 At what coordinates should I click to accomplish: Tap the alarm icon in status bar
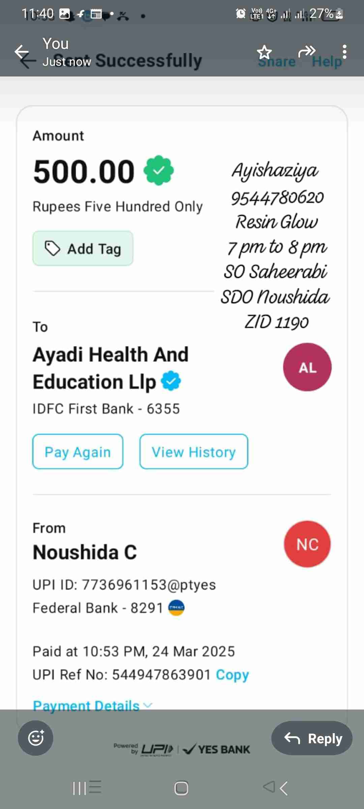coord(241,14)
